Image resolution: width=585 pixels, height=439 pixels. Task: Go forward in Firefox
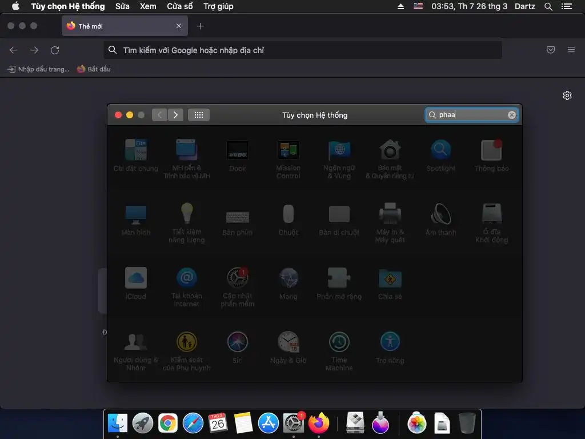click(x=34, y=50)
